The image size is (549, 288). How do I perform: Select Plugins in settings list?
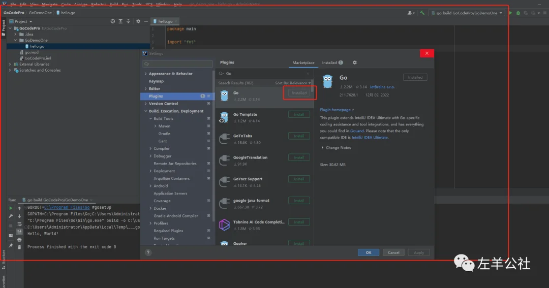tap(177, 96)
